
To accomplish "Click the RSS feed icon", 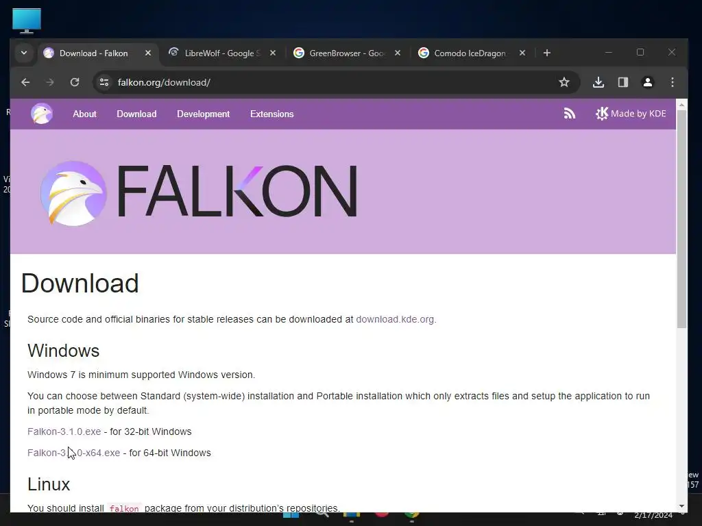I will click(570, 114).
